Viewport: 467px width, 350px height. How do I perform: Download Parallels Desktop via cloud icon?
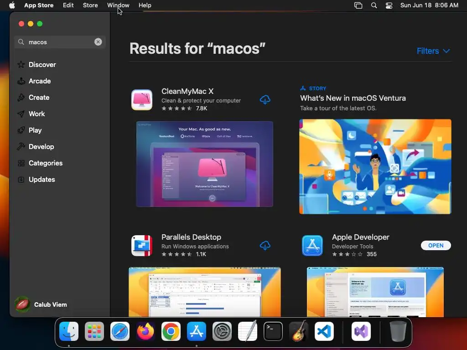point(265,246)
